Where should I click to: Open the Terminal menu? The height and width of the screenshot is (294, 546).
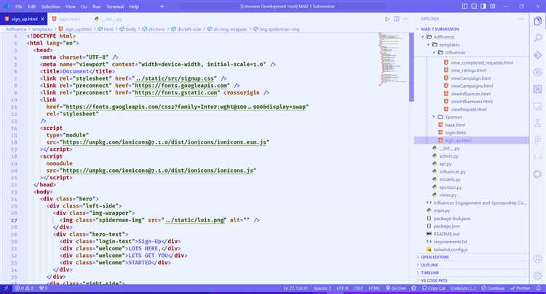[115, 7]
